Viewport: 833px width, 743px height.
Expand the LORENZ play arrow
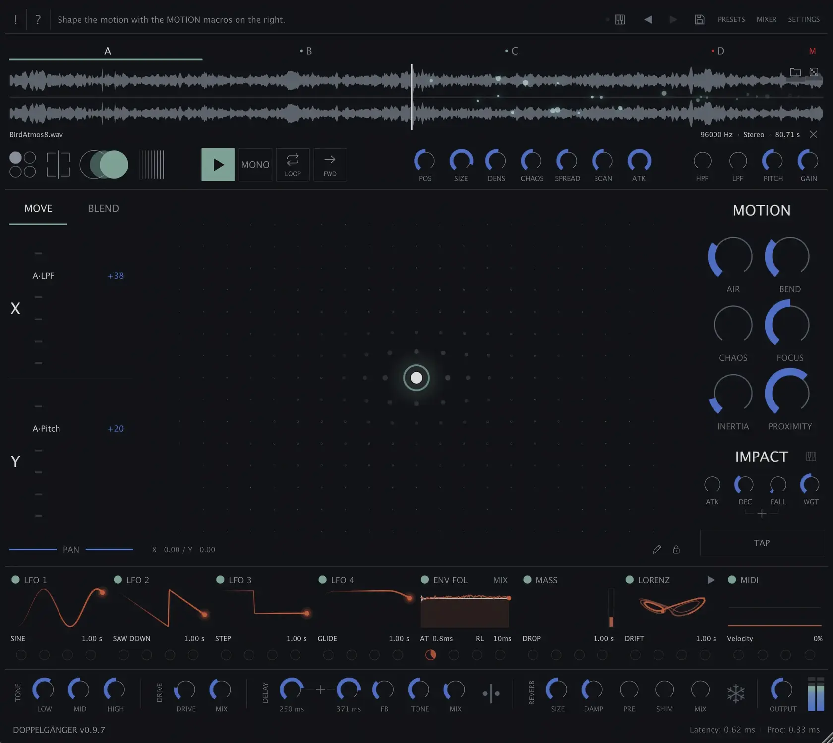tap(711, 580)
